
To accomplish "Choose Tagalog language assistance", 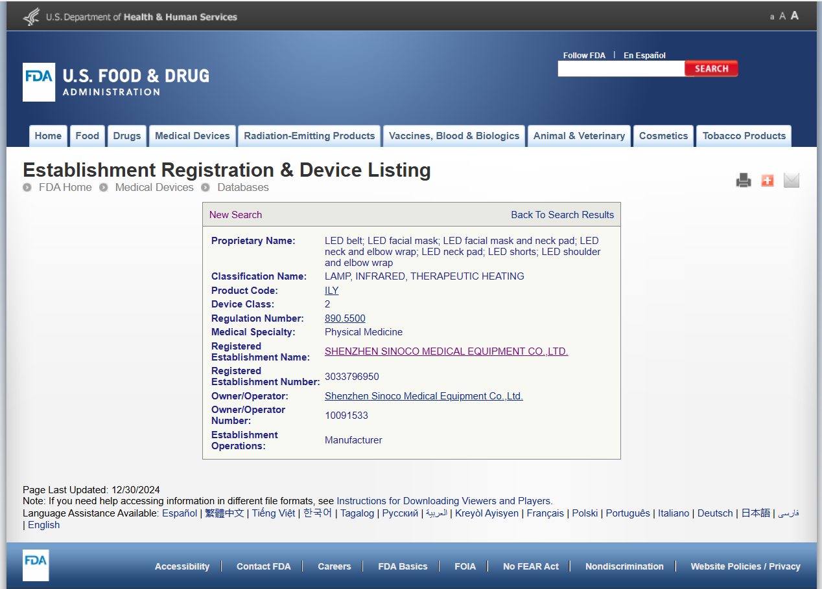I will pyautogui.click(x=357, y=513).
